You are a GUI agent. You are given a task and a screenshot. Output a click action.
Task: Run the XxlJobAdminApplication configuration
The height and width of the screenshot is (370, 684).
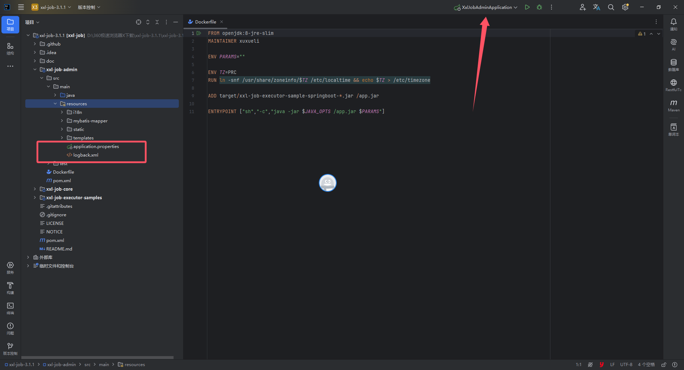527,7
